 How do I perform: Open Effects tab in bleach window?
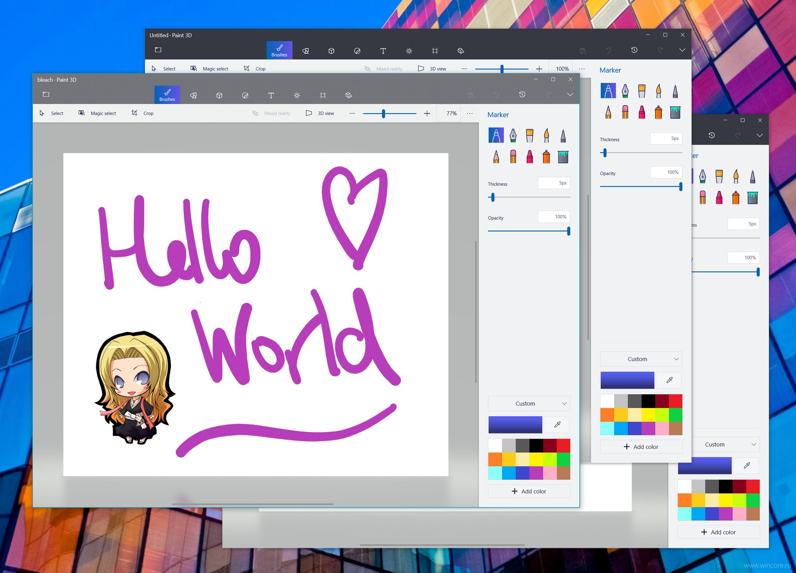pos(297,95)
